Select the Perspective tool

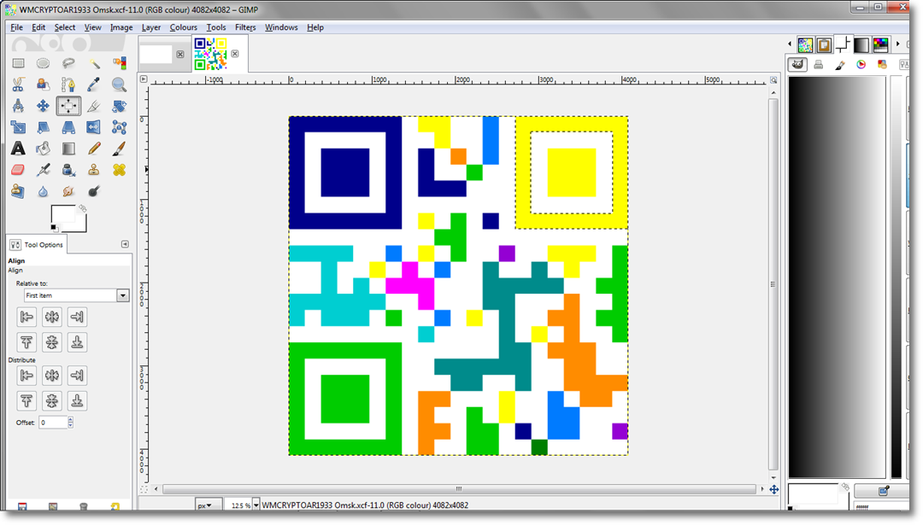(x=68, y=127)
